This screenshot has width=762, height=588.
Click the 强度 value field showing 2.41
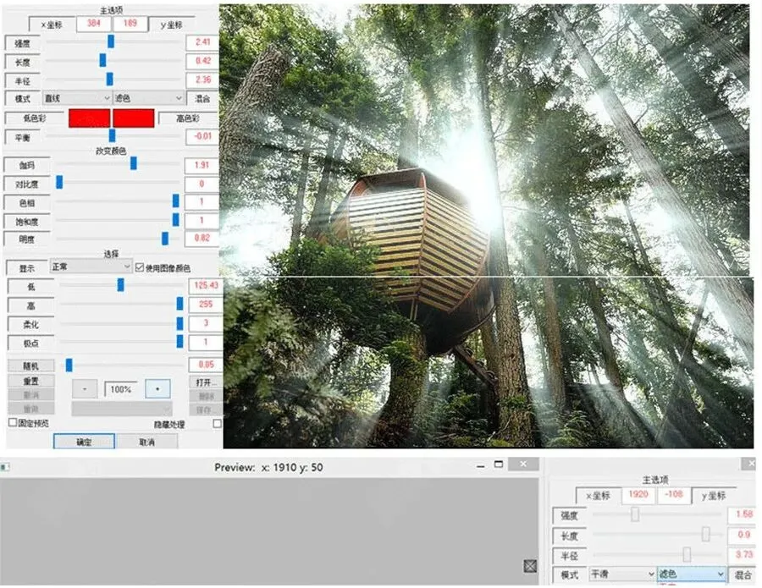tap(202, 42)
